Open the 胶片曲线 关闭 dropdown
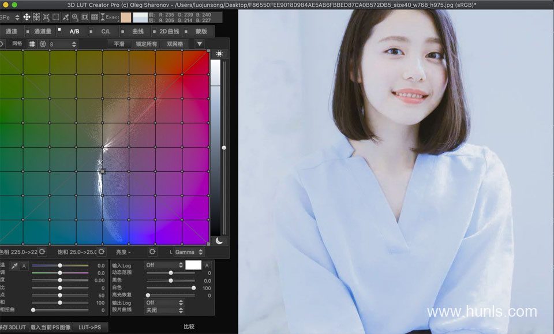Image resolution: width=554 pixels, height=334 pixels. coord(164,310)
